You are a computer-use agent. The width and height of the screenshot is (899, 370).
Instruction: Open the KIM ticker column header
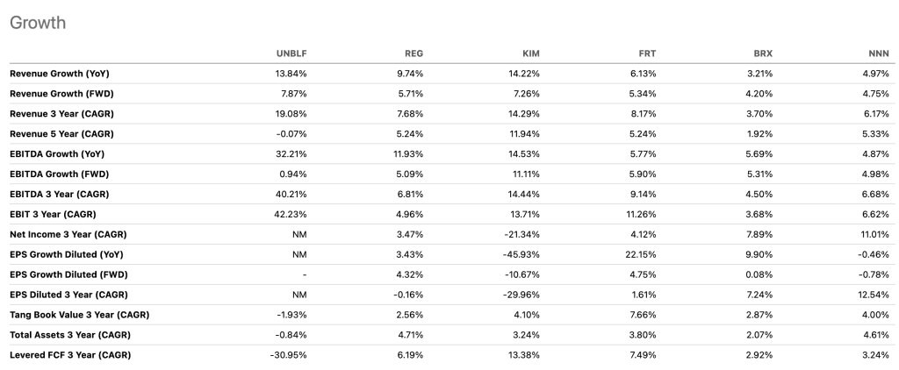(x=531, y=53)
